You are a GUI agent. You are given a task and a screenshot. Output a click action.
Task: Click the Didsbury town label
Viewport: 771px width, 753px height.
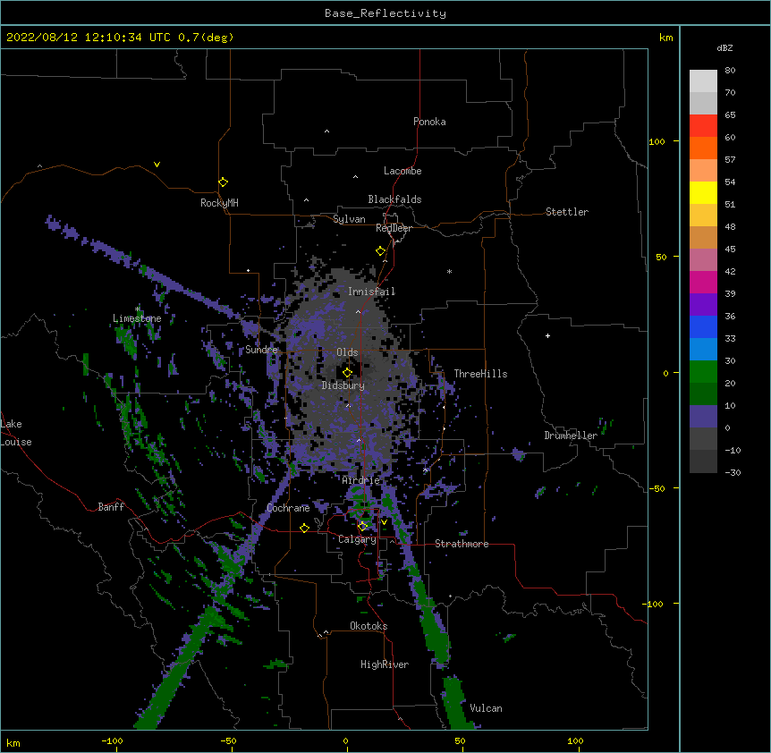point(343,385)
